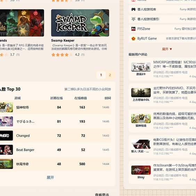Open the でびるコネ... row thumbnail

(6, 121)
